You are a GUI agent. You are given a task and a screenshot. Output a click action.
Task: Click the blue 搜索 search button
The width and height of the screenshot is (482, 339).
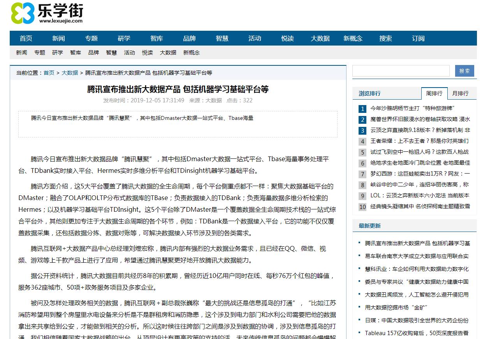pyautogui.click(x=464, y=71)
